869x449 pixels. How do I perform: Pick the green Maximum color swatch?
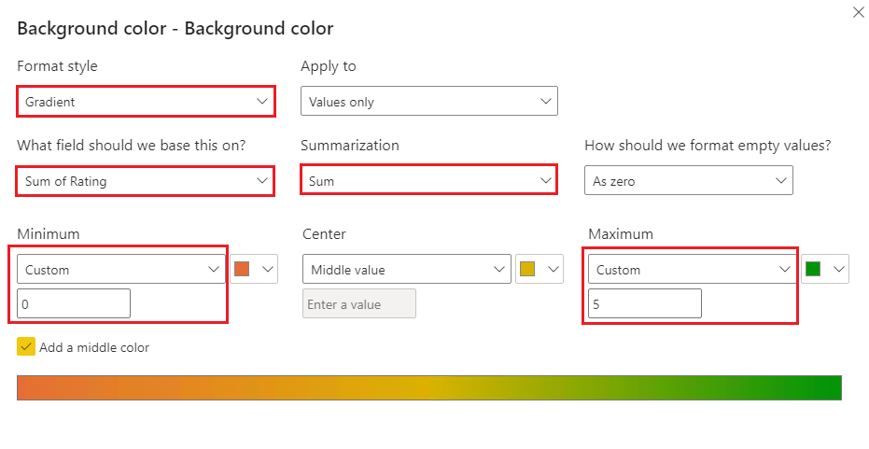[825, 270]
